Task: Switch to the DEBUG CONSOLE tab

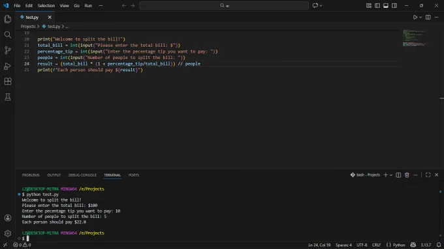Action: click(x=82, y=175)
